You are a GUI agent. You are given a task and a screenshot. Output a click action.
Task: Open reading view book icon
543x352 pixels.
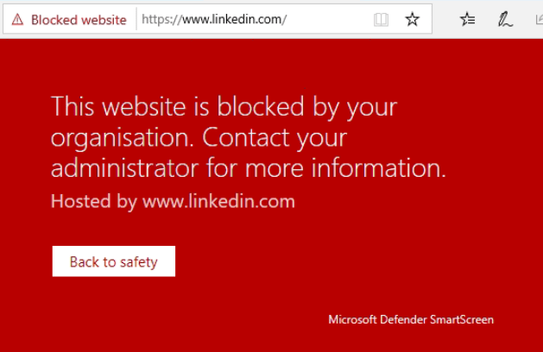381,20
